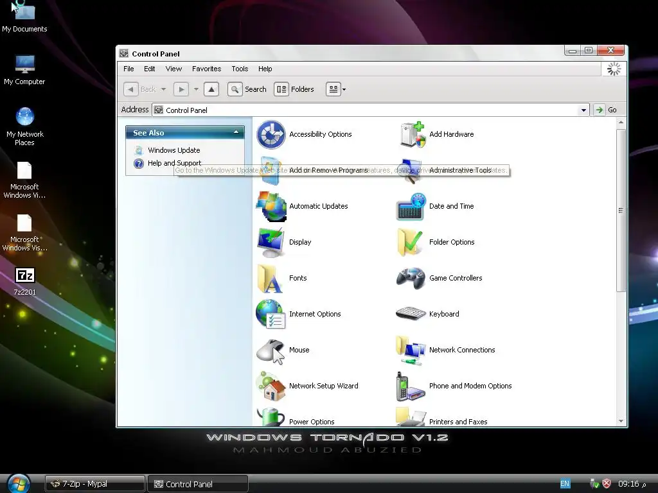Image resolution: width=658 pixels, height=493 pixels.
Task: Open the Edit menu
Action: point(149,69)
